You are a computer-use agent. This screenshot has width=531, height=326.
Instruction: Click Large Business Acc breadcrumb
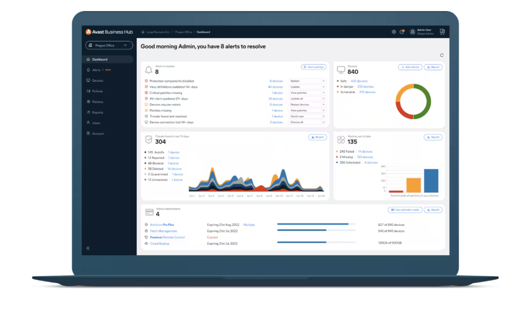tap(158, 32)
